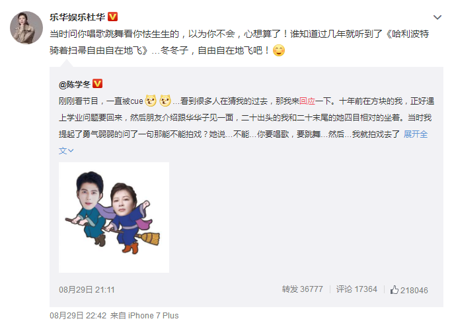This screenshot has width=452, height=331.
Task: Click the thumbs-up like icon
Action: (x=395, y=290)
